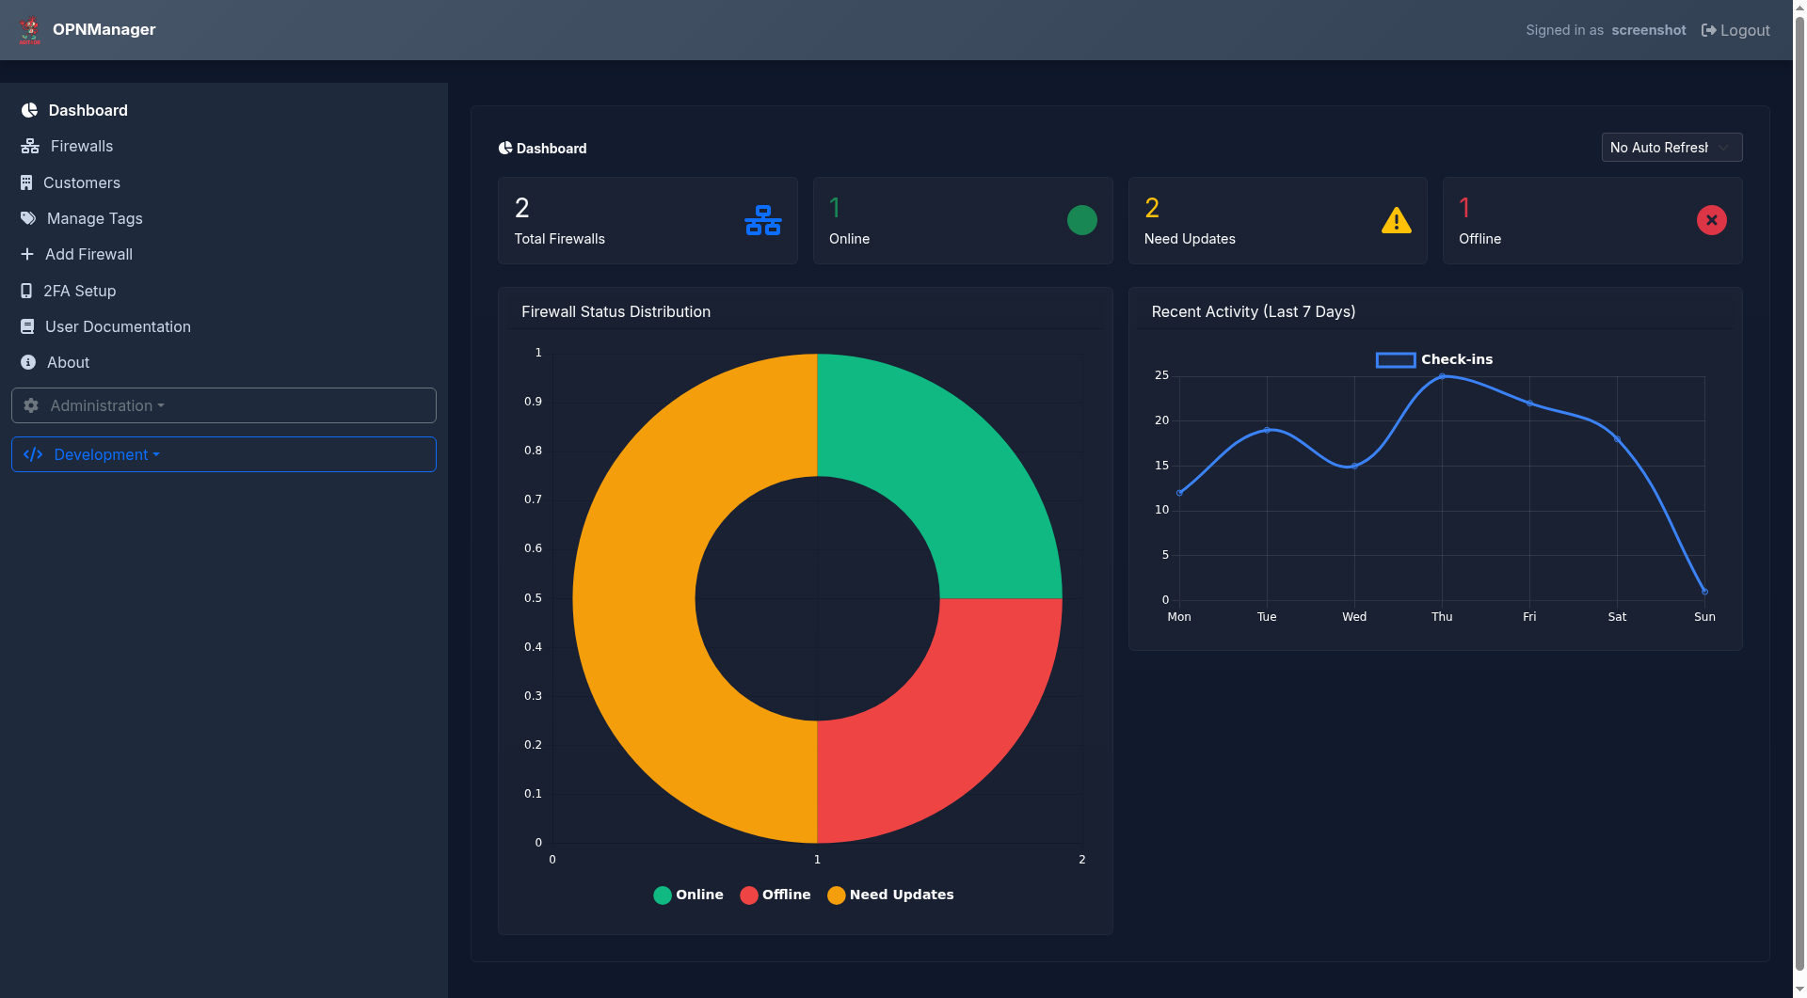Click the Manage Tags sidebar icon
Screen dimensions: 1807x998
(x=28, y=218)
